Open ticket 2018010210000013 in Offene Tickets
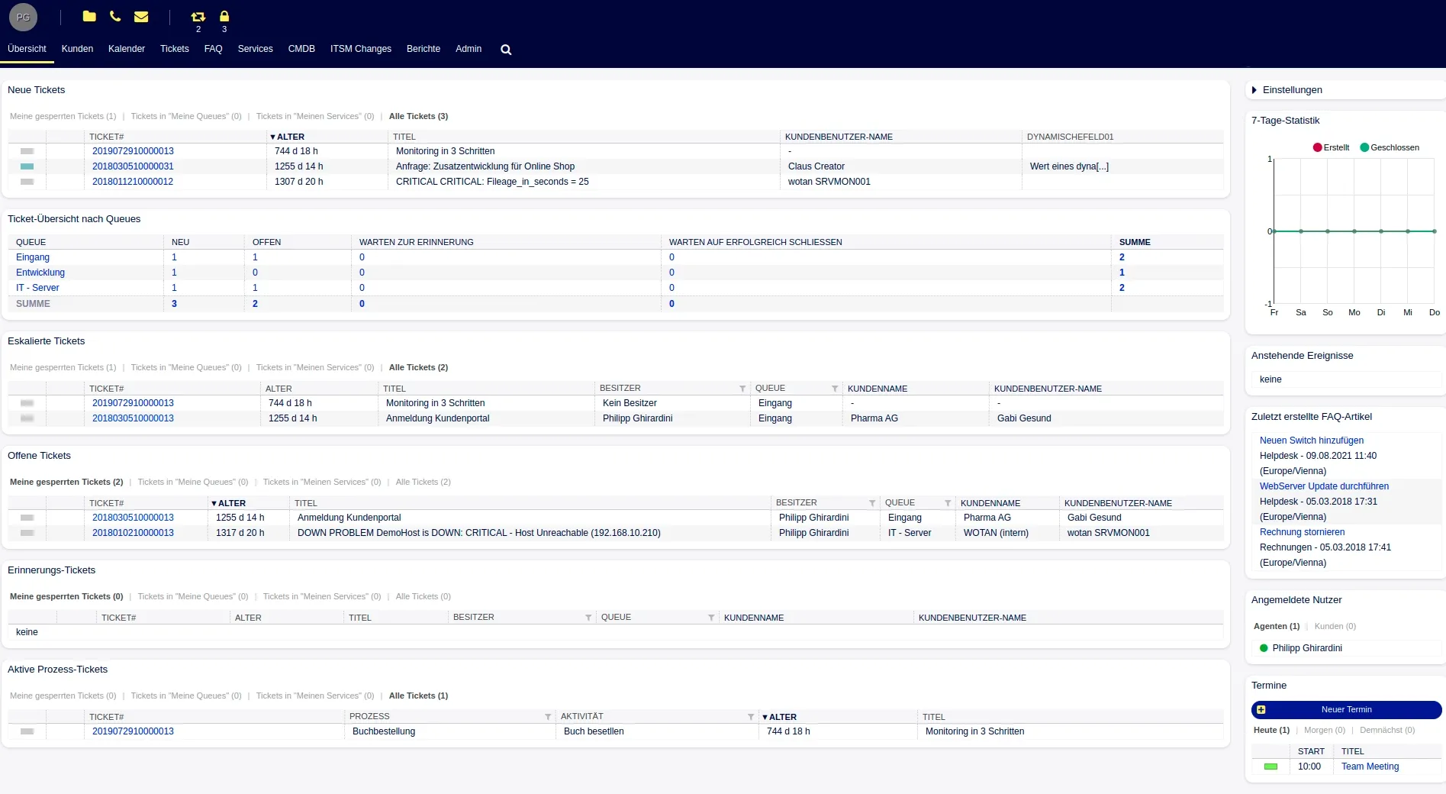Viewport: 1446px width, 794px height. 133,533
